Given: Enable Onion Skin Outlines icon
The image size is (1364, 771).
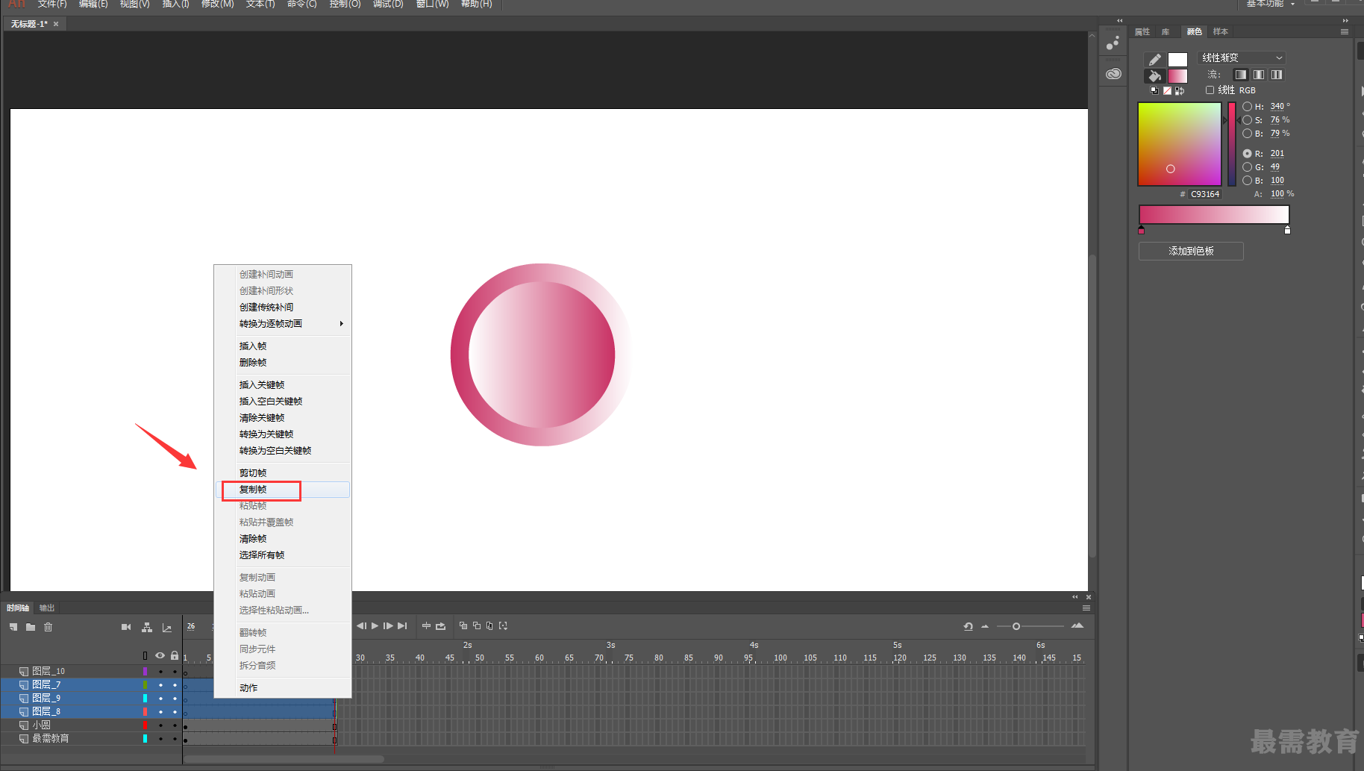Looking at the screenshot, I should (477, 625).
